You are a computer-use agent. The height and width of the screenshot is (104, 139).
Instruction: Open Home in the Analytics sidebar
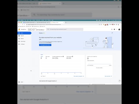click(x=24, y=33)
